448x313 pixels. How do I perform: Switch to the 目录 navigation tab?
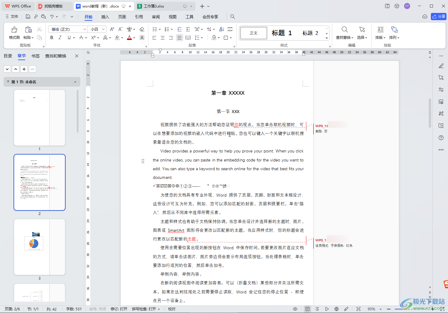coord(8,56)
